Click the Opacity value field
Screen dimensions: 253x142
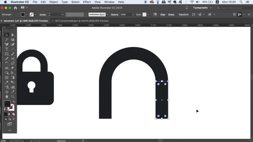tap(126, 15)
